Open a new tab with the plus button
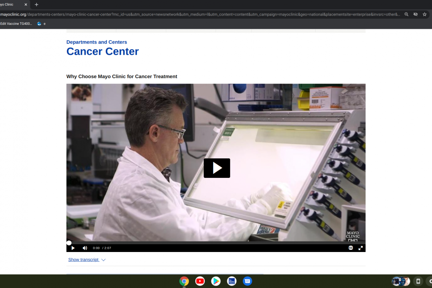 click(36, 5)
